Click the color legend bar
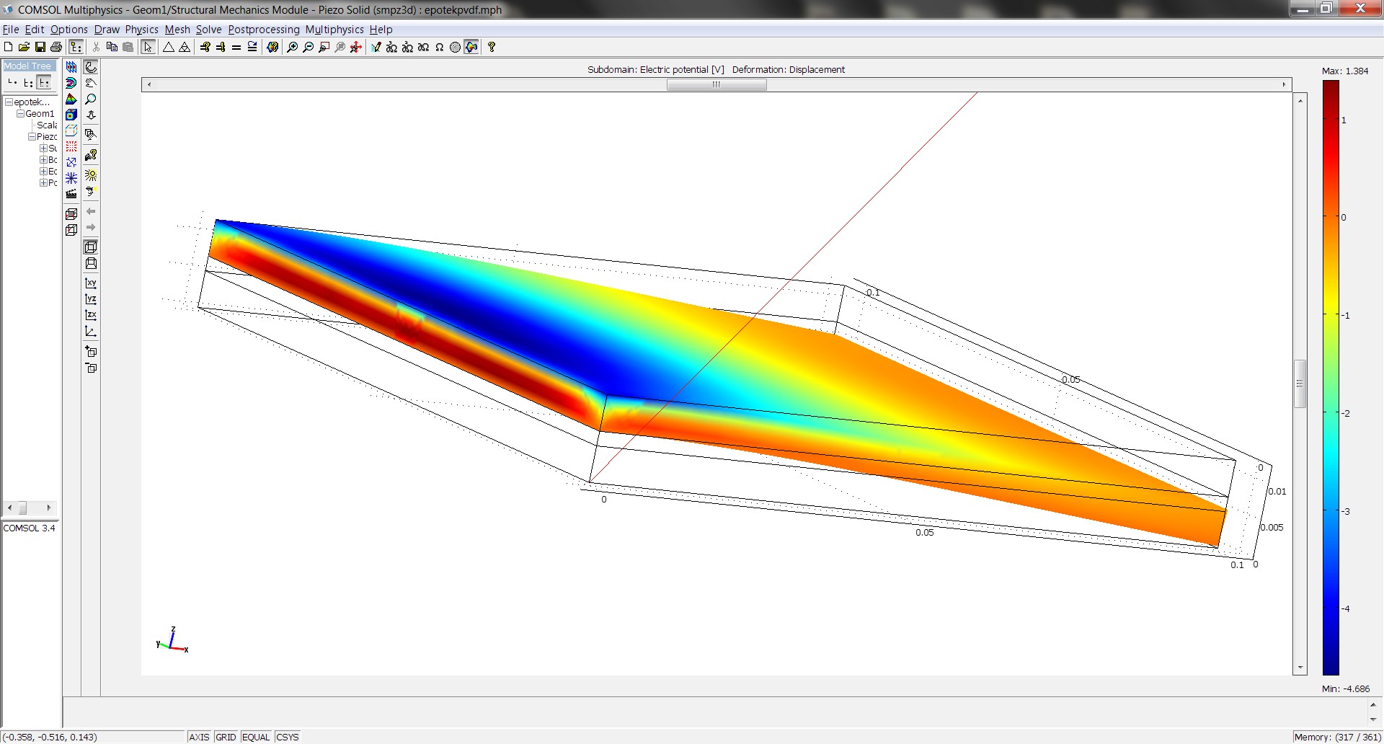The height and width of the screenshot is (744, 1384). [x=1331, y=378]
